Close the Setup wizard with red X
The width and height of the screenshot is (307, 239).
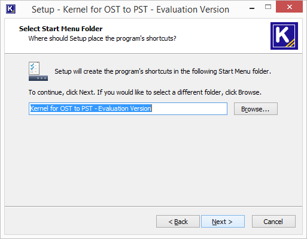(289, 7)
